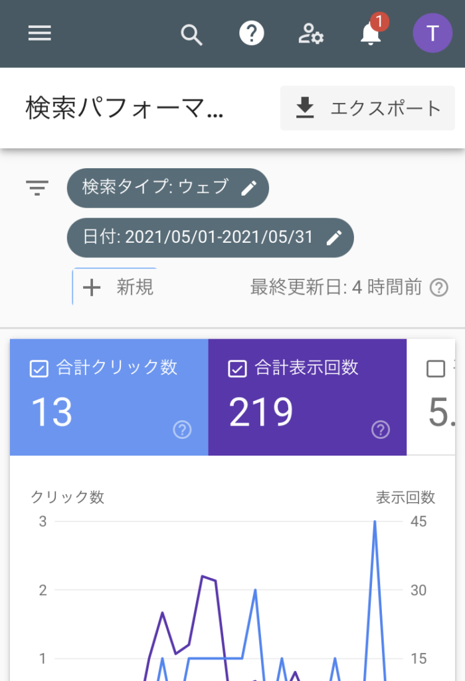The image size is (465, 681).
Task: Open users and permissions settings icon
Action: pos(310,34)
